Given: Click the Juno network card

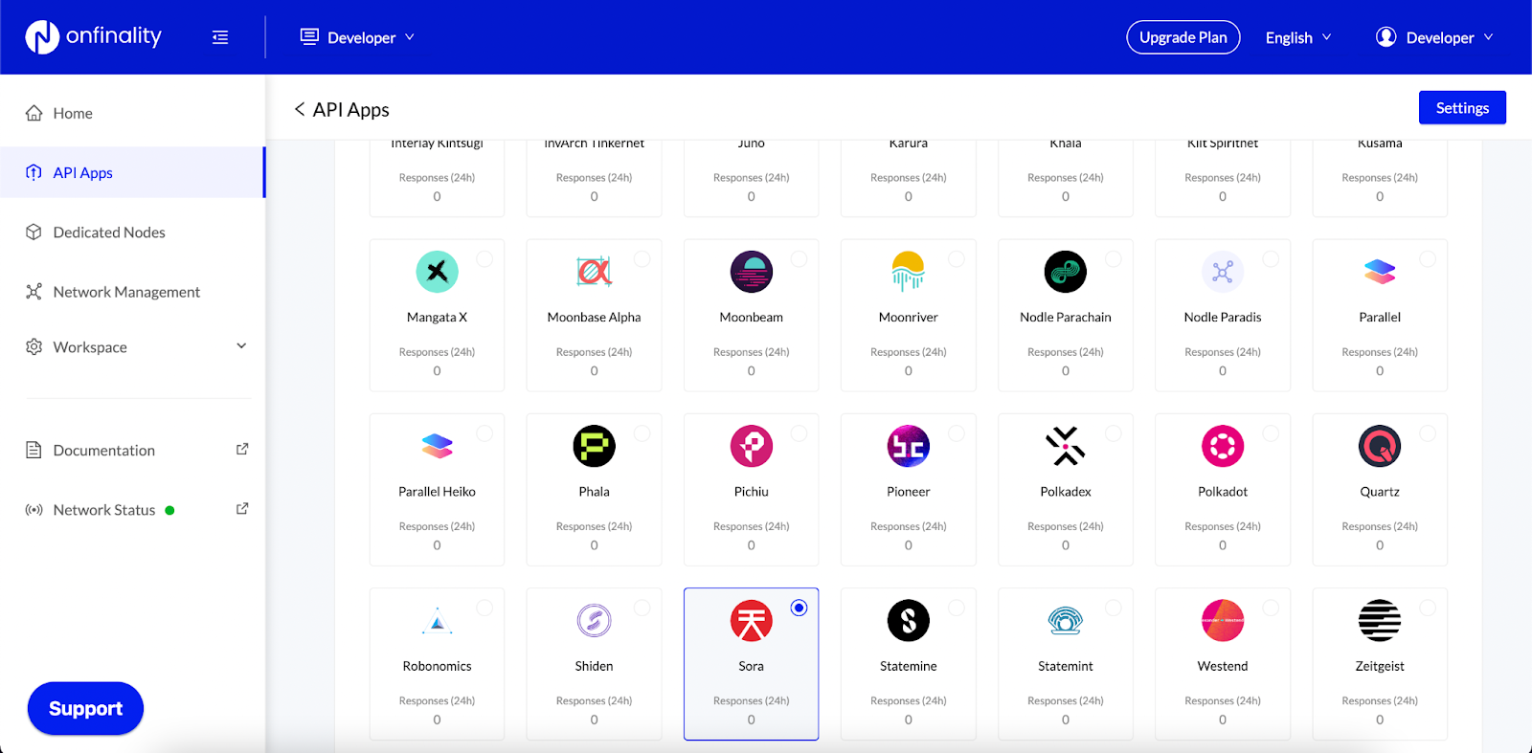Looking at the screenshot, I should click(x=752, y=178).
